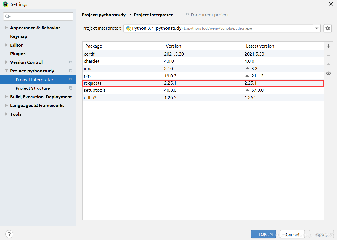The height and width of the screenshot is (240, 337).
Task: Expand the Build, Execution, Deployment section
Action: click(6, 97)
